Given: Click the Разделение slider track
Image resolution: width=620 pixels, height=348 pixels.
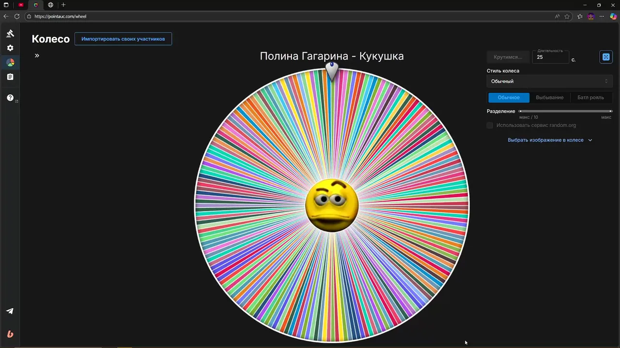Looking at the screenshot, I should click(565, 111).
